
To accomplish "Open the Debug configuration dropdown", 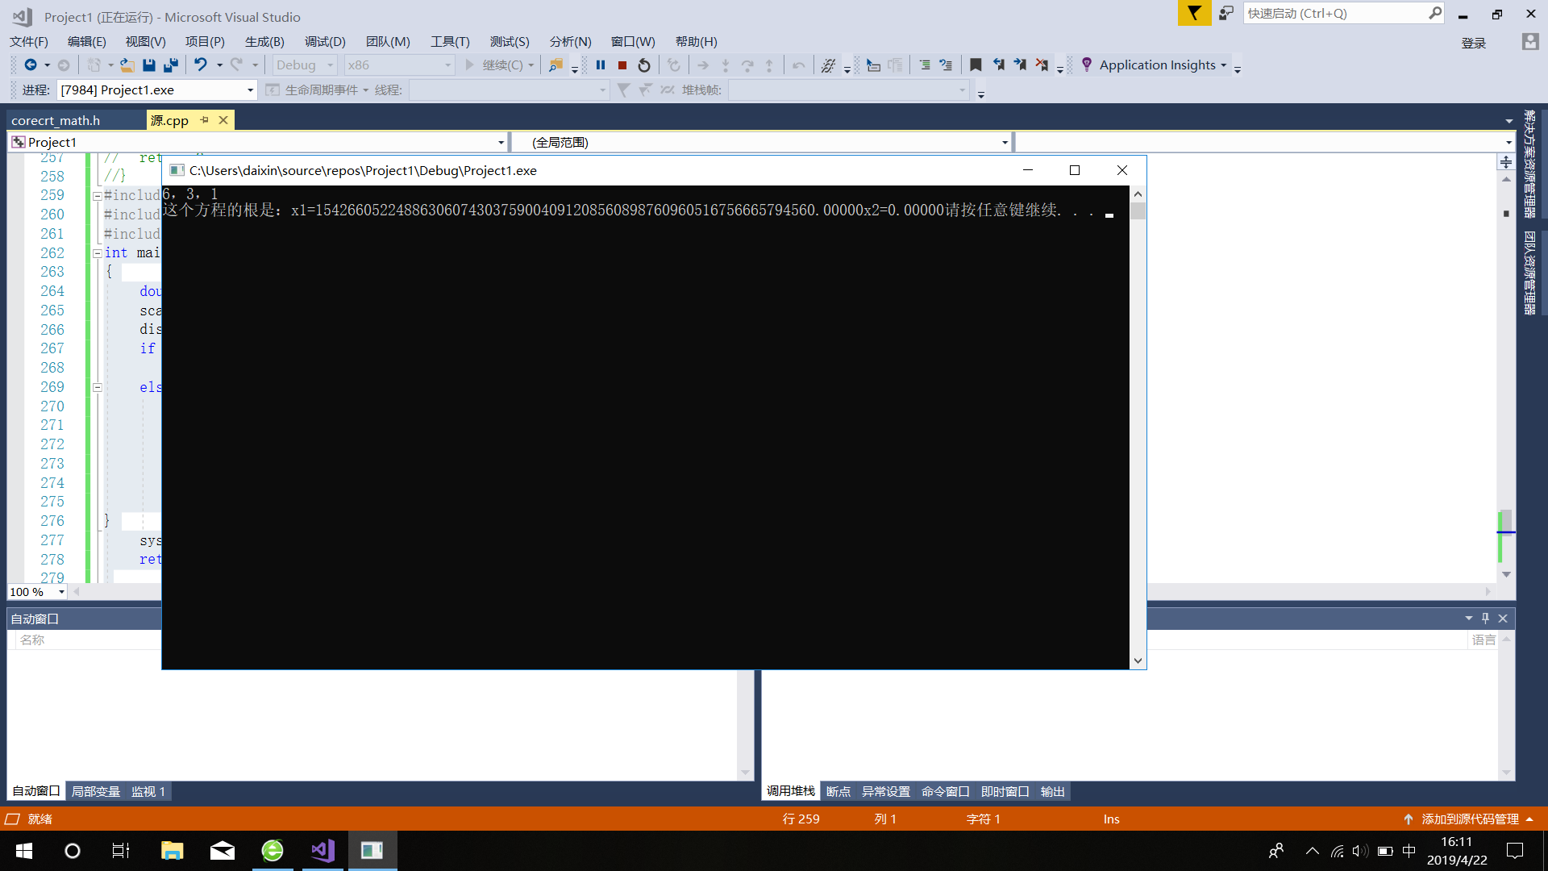I will 305,65.
